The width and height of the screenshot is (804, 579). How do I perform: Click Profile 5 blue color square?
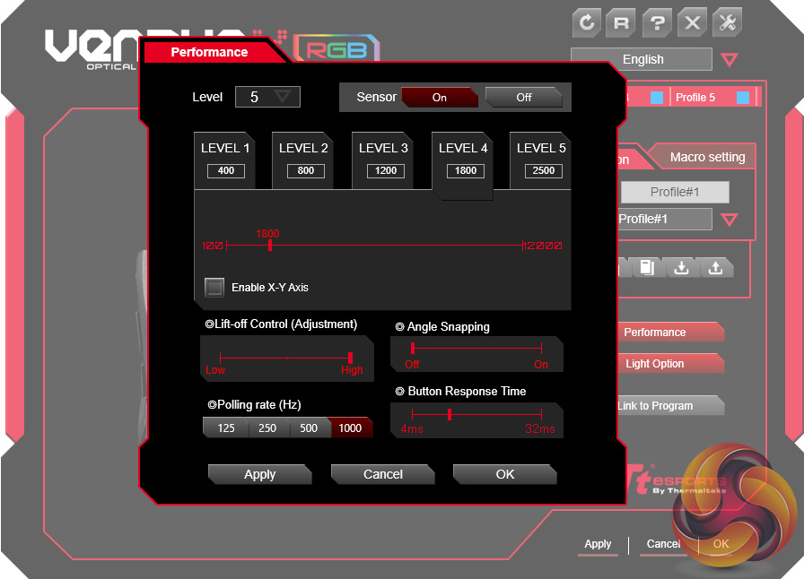click(742, 98)
